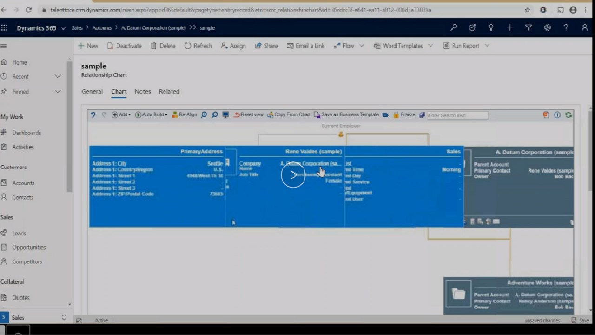This screenshot has width=595, height=335.
Task: Open the Related tab
Action: (169, 92)
